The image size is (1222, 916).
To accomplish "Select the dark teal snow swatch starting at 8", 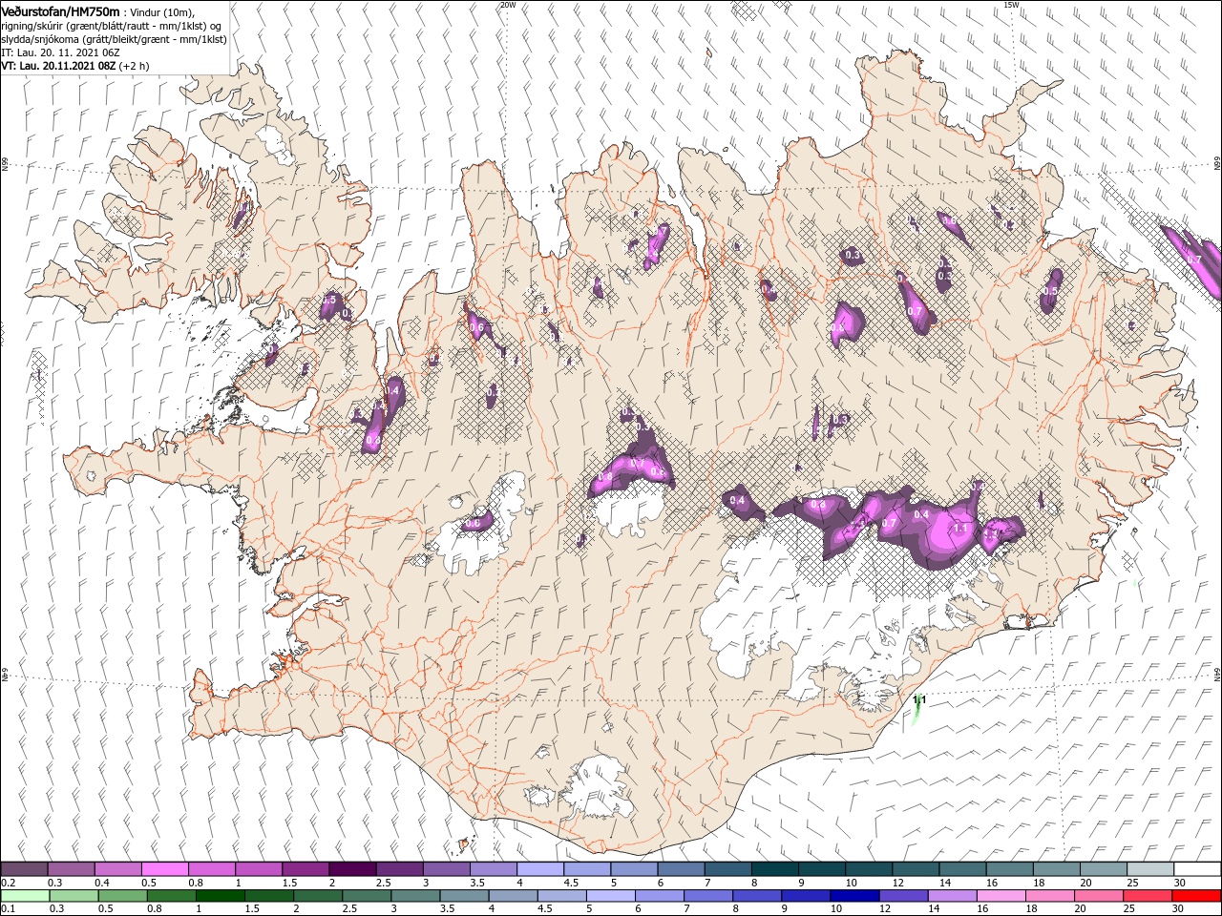I will (774, 869).
